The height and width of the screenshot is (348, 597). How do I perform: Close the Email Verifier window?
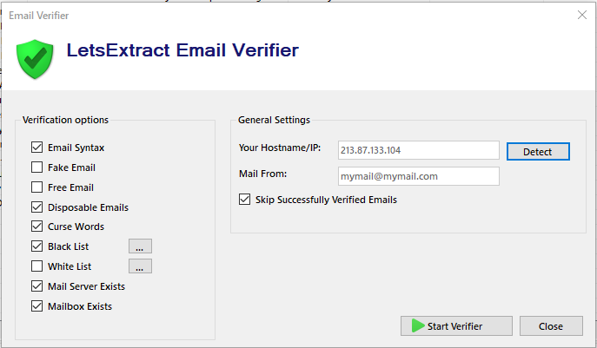pos(581,15)
